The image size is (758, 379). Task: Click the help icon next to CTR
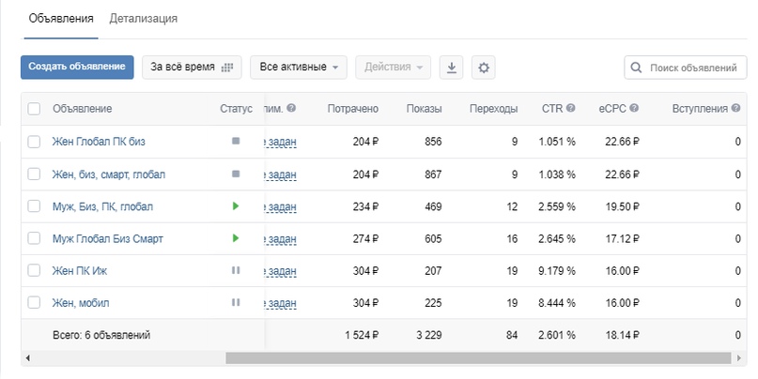pos(570,108)
